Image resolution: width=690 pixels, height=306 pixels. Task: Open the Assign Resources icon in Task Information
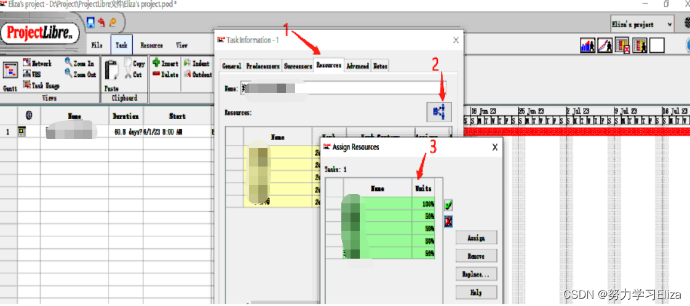439,112
